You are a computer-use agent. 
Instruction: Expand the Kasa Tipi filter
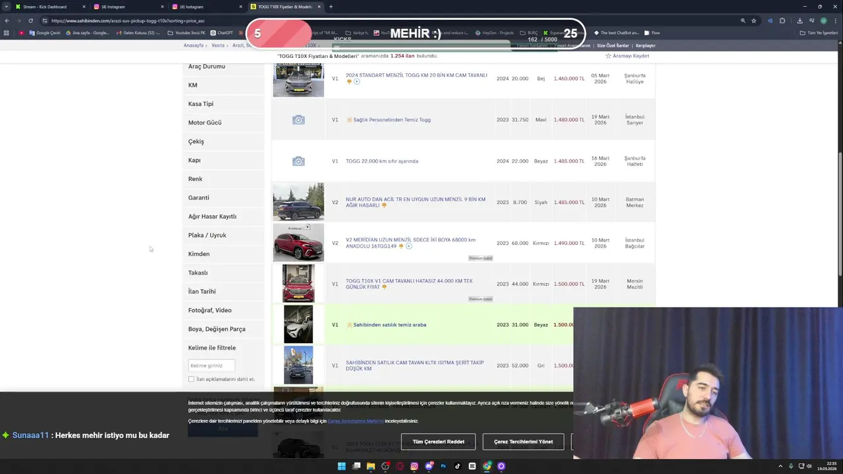(223, 104)
